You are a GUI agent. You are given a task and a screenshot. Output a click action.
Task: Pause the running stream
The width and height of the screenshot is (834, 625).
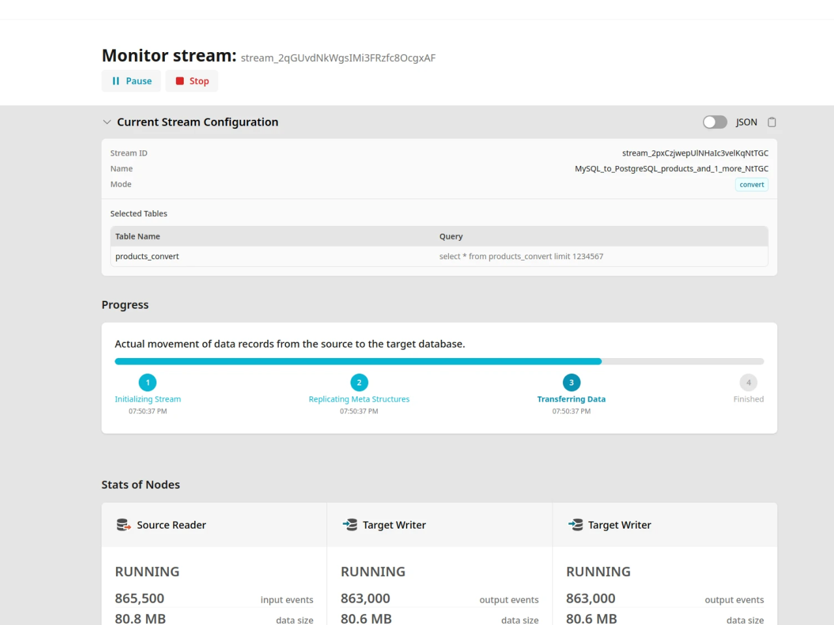pos(131,81)
